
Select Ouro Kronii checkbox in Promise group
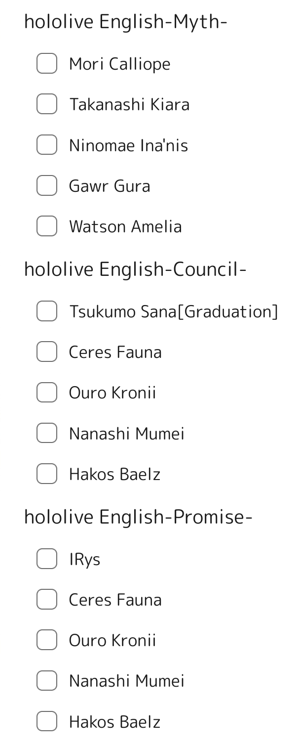(x=47, y=640)
